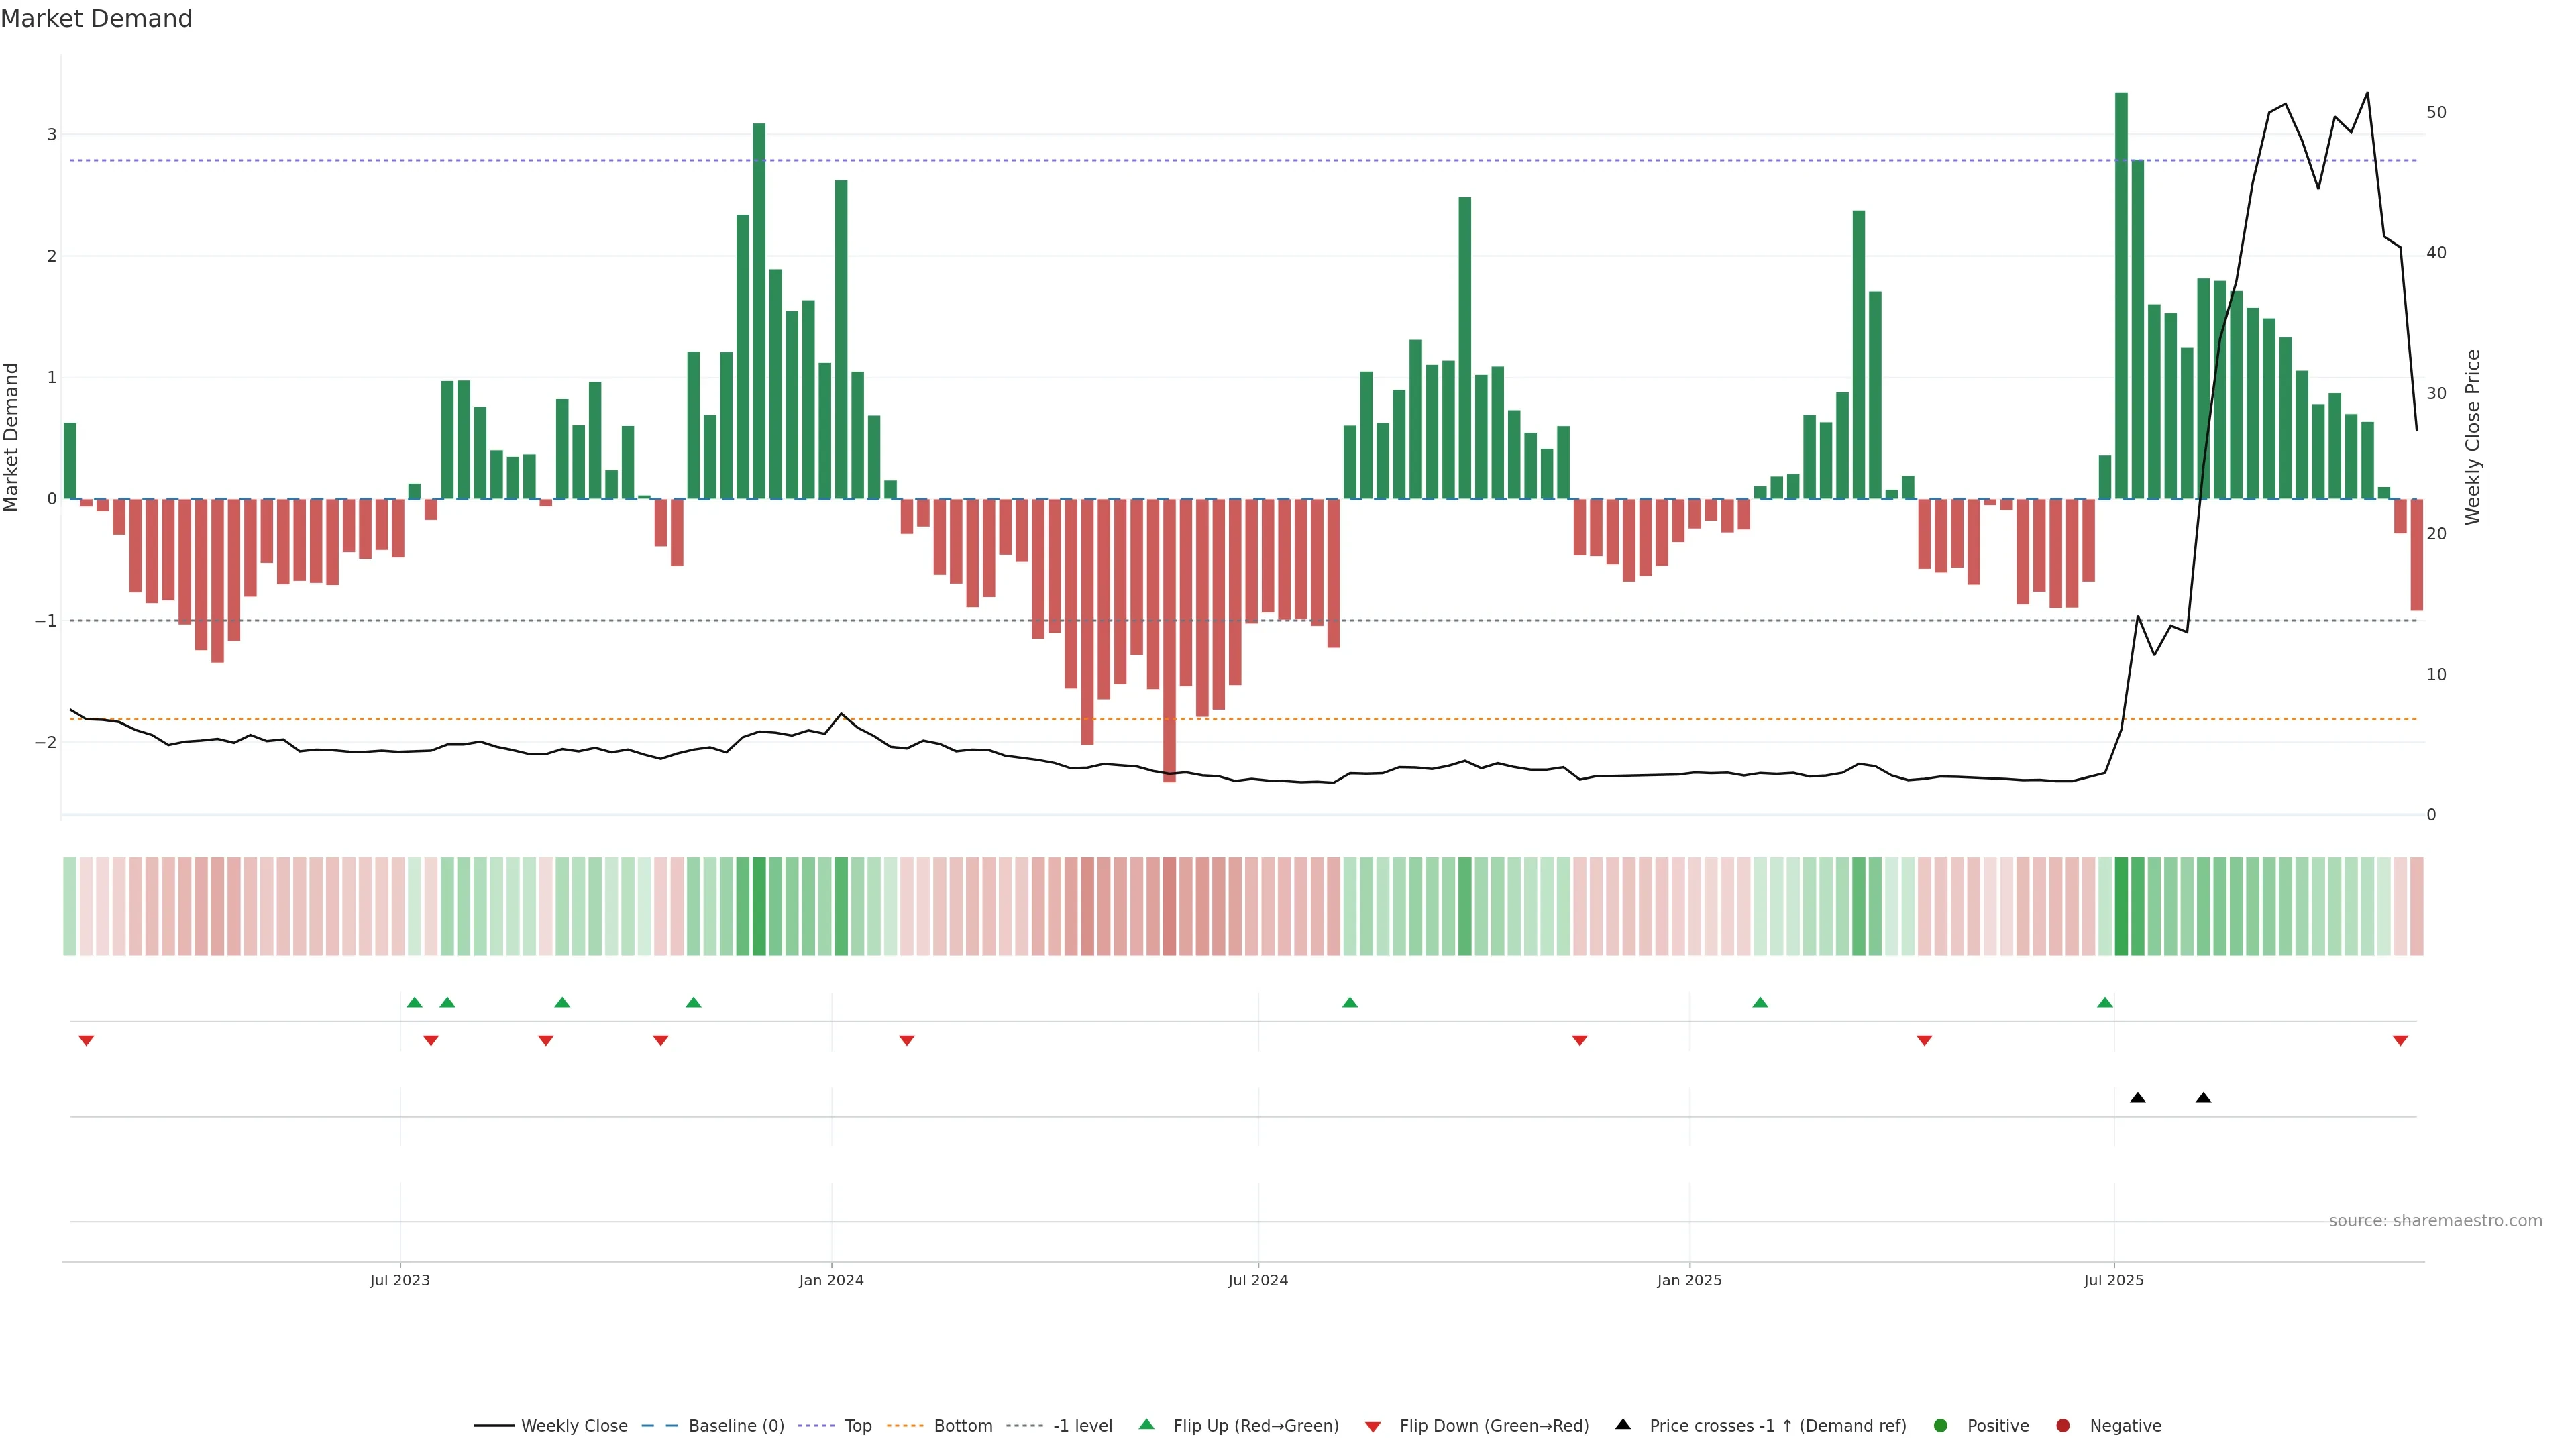
Task: Click the Flip Up green triangle legend icon
Action: click(1147, 1424)
